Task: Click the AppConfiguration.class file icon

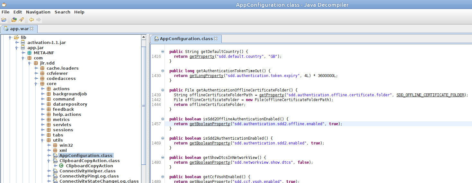Action: click(x=55, y=155)
